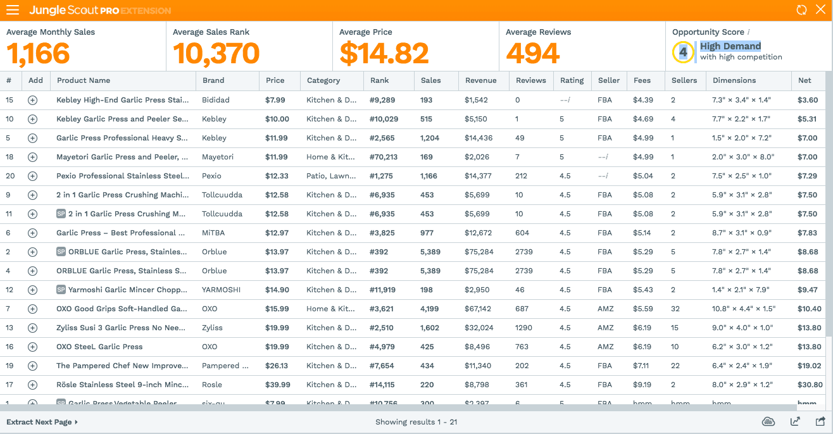Sort table by Price column
Screen dimensions: 833x434
[275, 80]
